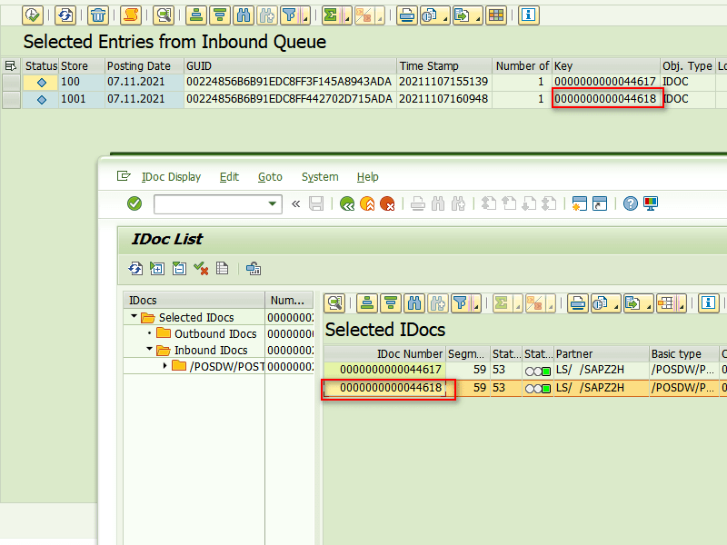Click the Back green arrow icon
Viewport: 727px width, 545px height.
pyautogui.click(x=347, y=204)
